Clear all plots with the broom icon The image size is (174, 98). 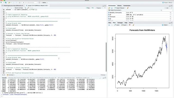(133, 25)
